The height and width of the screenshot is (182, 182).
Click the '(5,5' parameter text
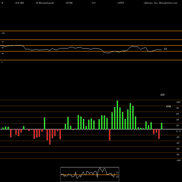click(x=94, y=3)
